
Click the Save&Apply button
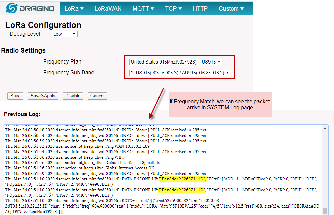pyautogui.click(x=43, y=96)
